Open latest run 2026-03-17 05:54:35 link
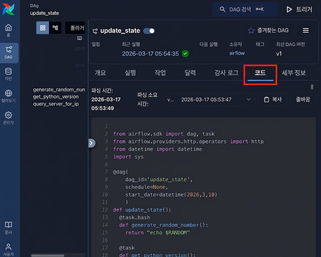This screenshot has width=321, height=257. 150,54
